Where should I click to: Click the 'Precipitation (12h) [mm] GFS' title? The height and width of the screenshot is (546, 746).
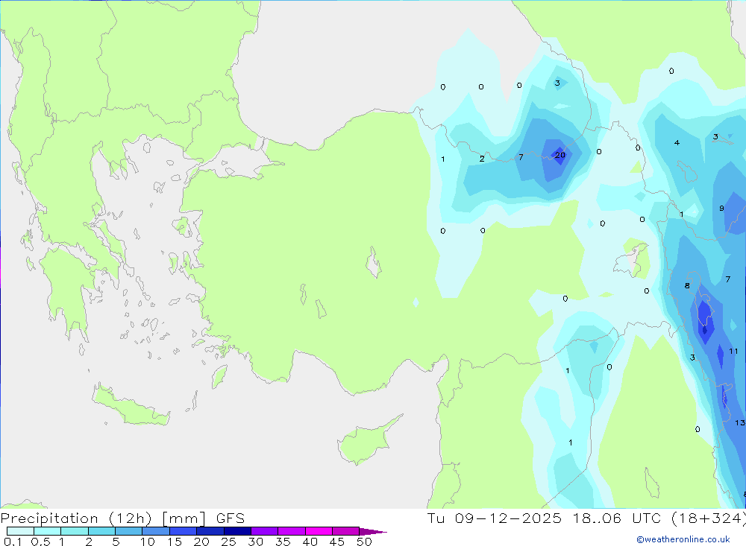tap(123, 518)
